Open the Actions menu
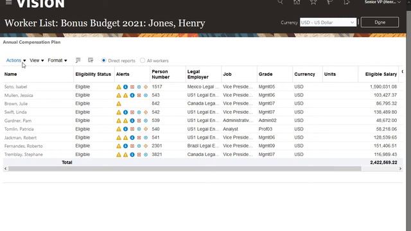Image resolution: width=411 pixels, height=231 pixels. tap(16, 60)
